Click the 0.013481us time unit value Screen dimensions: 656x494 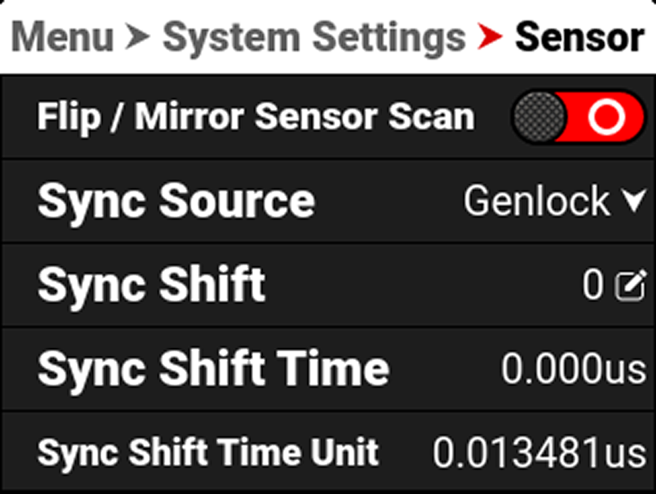click(x=539, y=454)
